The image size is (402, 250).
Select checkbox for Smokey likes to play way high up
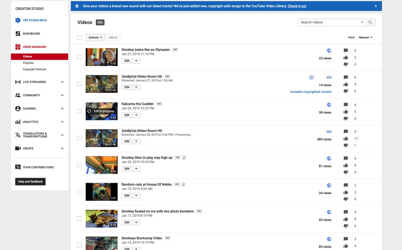pos(79,165)
